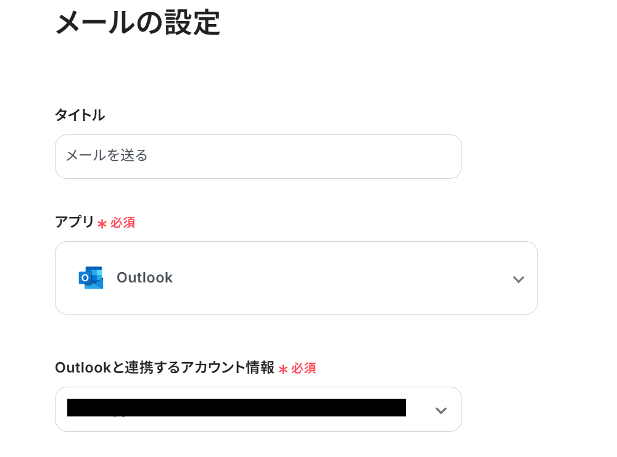Click the メールを送る text in title field
Image resolution: width=617 pixels, height=457 pixels.
pos(107,155)
